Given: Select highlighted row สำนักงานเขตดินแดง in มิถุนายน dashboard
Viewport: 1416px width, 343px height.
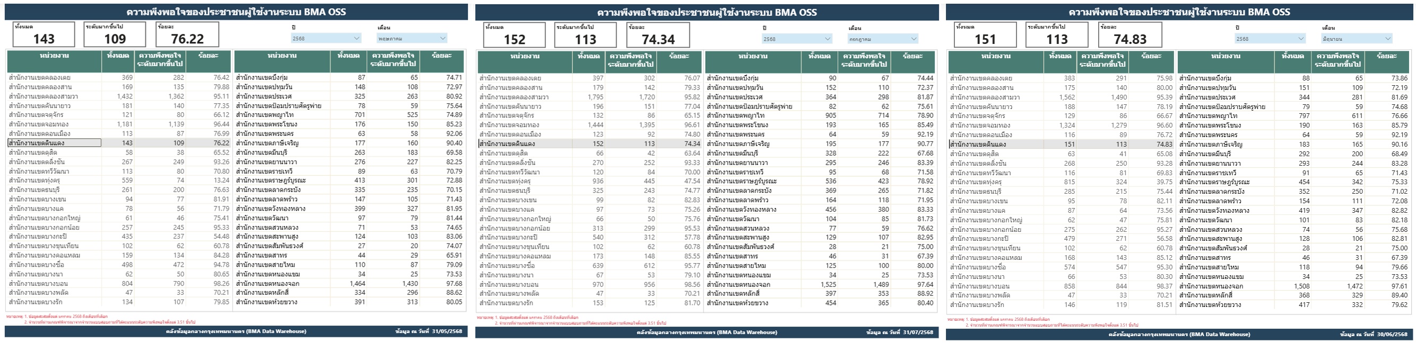Looking at the screenshot, I should (x=1062, y=145).
